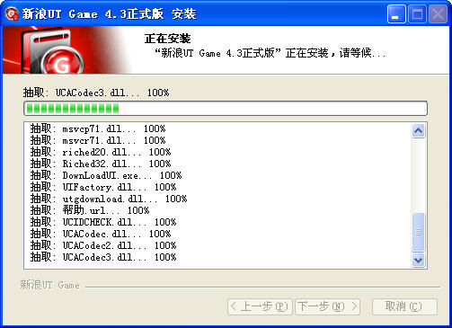Click the 新浪UT Game footer label

(49, 285)
